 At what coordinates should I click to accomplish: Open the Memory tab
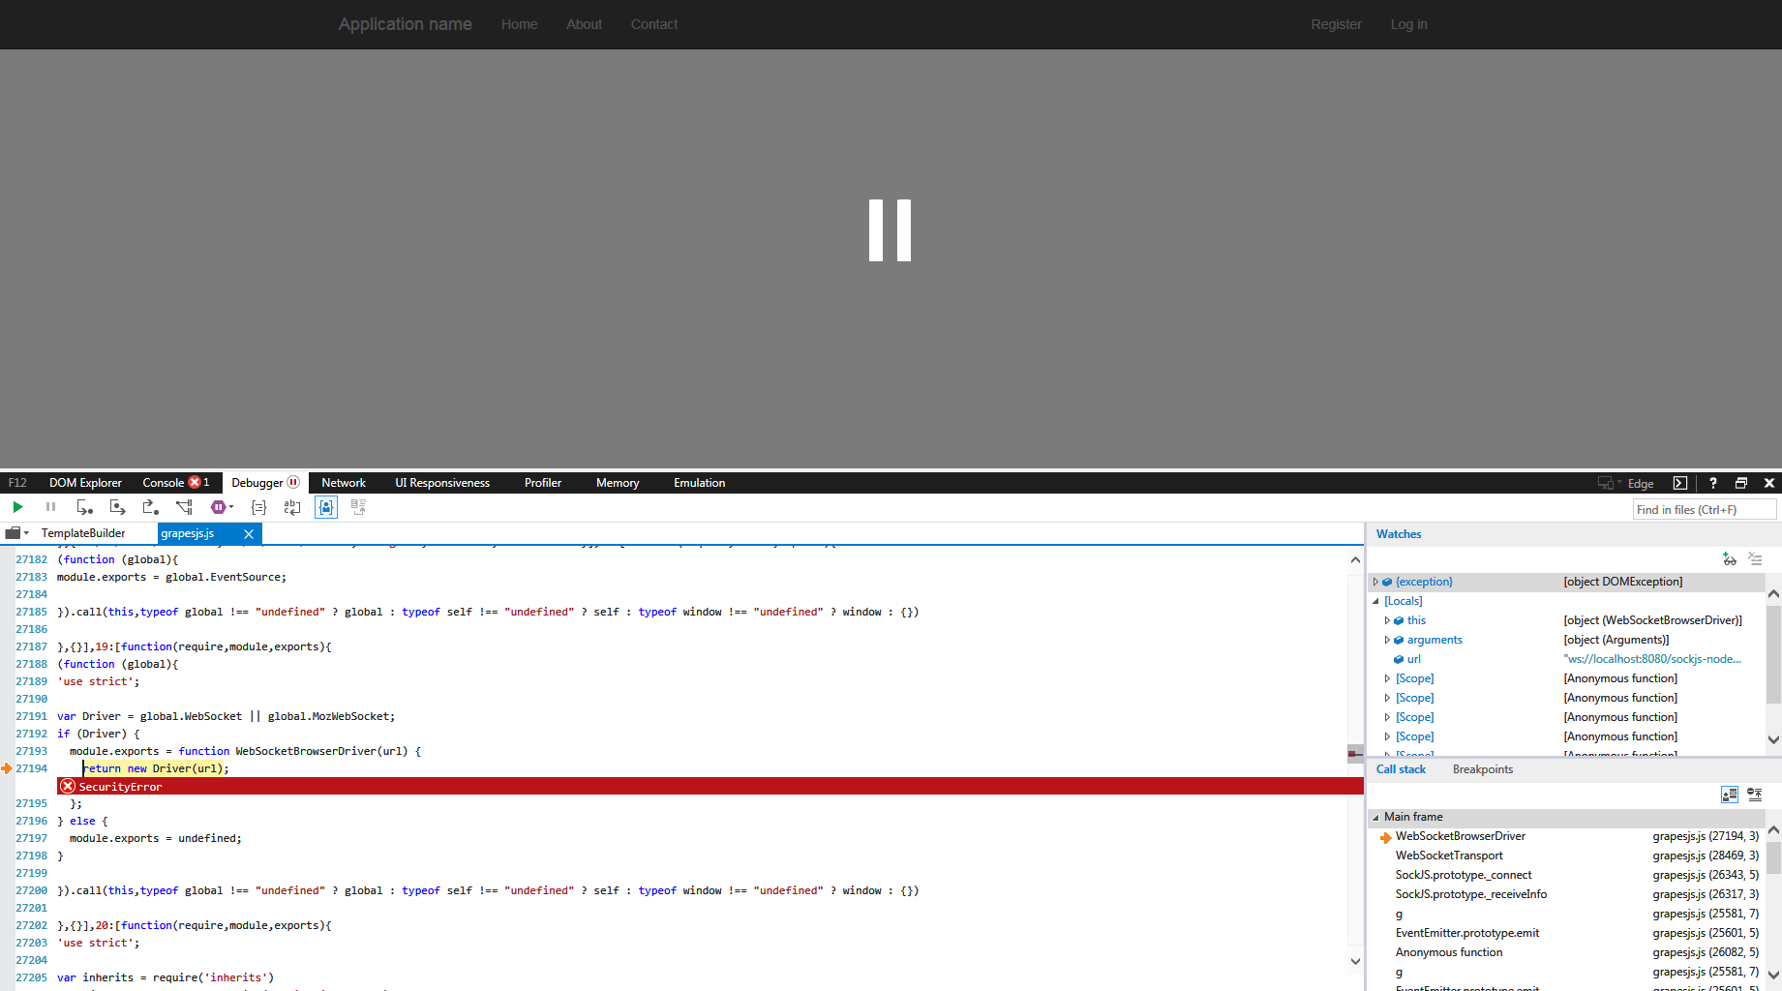[618, 483]
